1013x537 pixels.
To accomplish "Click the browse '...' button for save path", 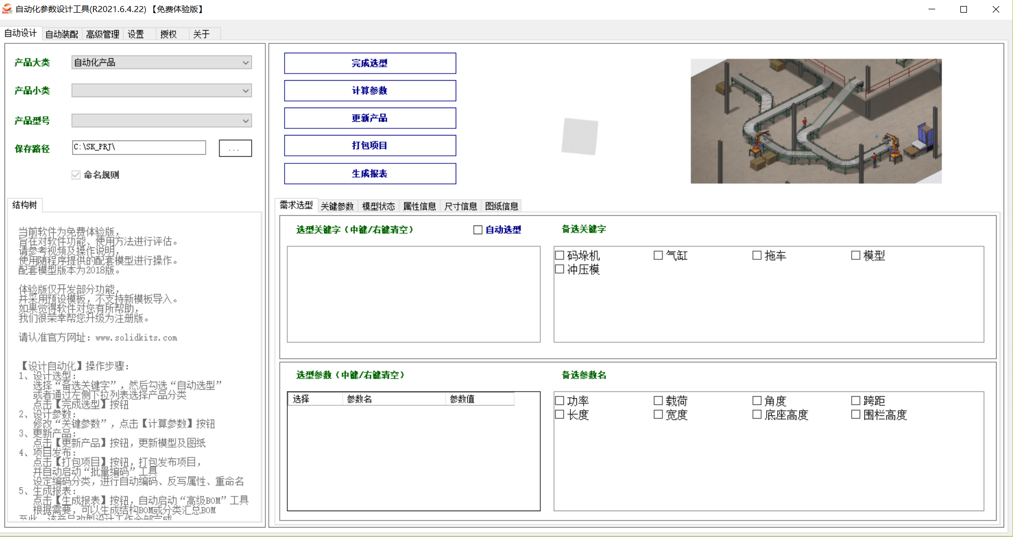I will click(235, 148).
